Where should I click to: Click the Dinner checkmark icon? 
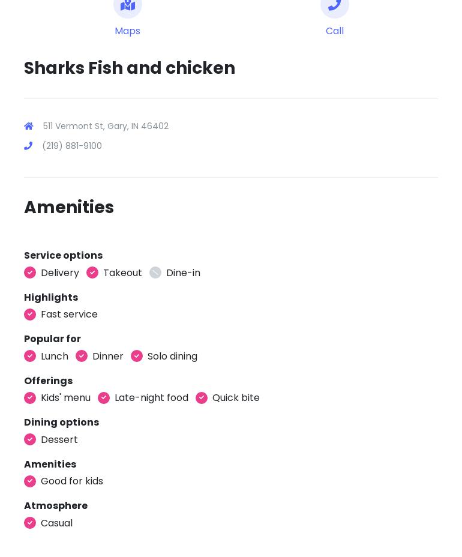pyautogui.click(x=82, y=356)
